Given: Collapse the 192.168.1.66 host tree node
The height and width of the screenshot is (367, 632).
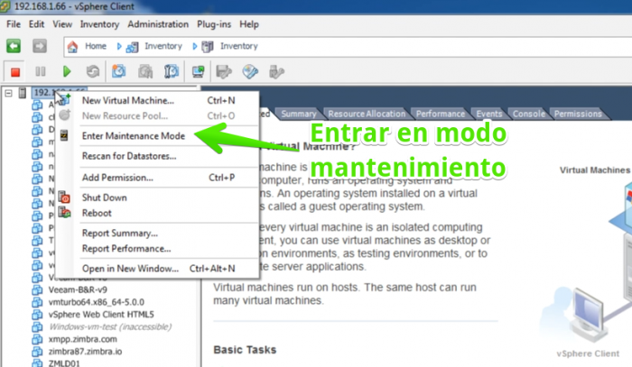Looking at the screenshot, I should point(8,94).
